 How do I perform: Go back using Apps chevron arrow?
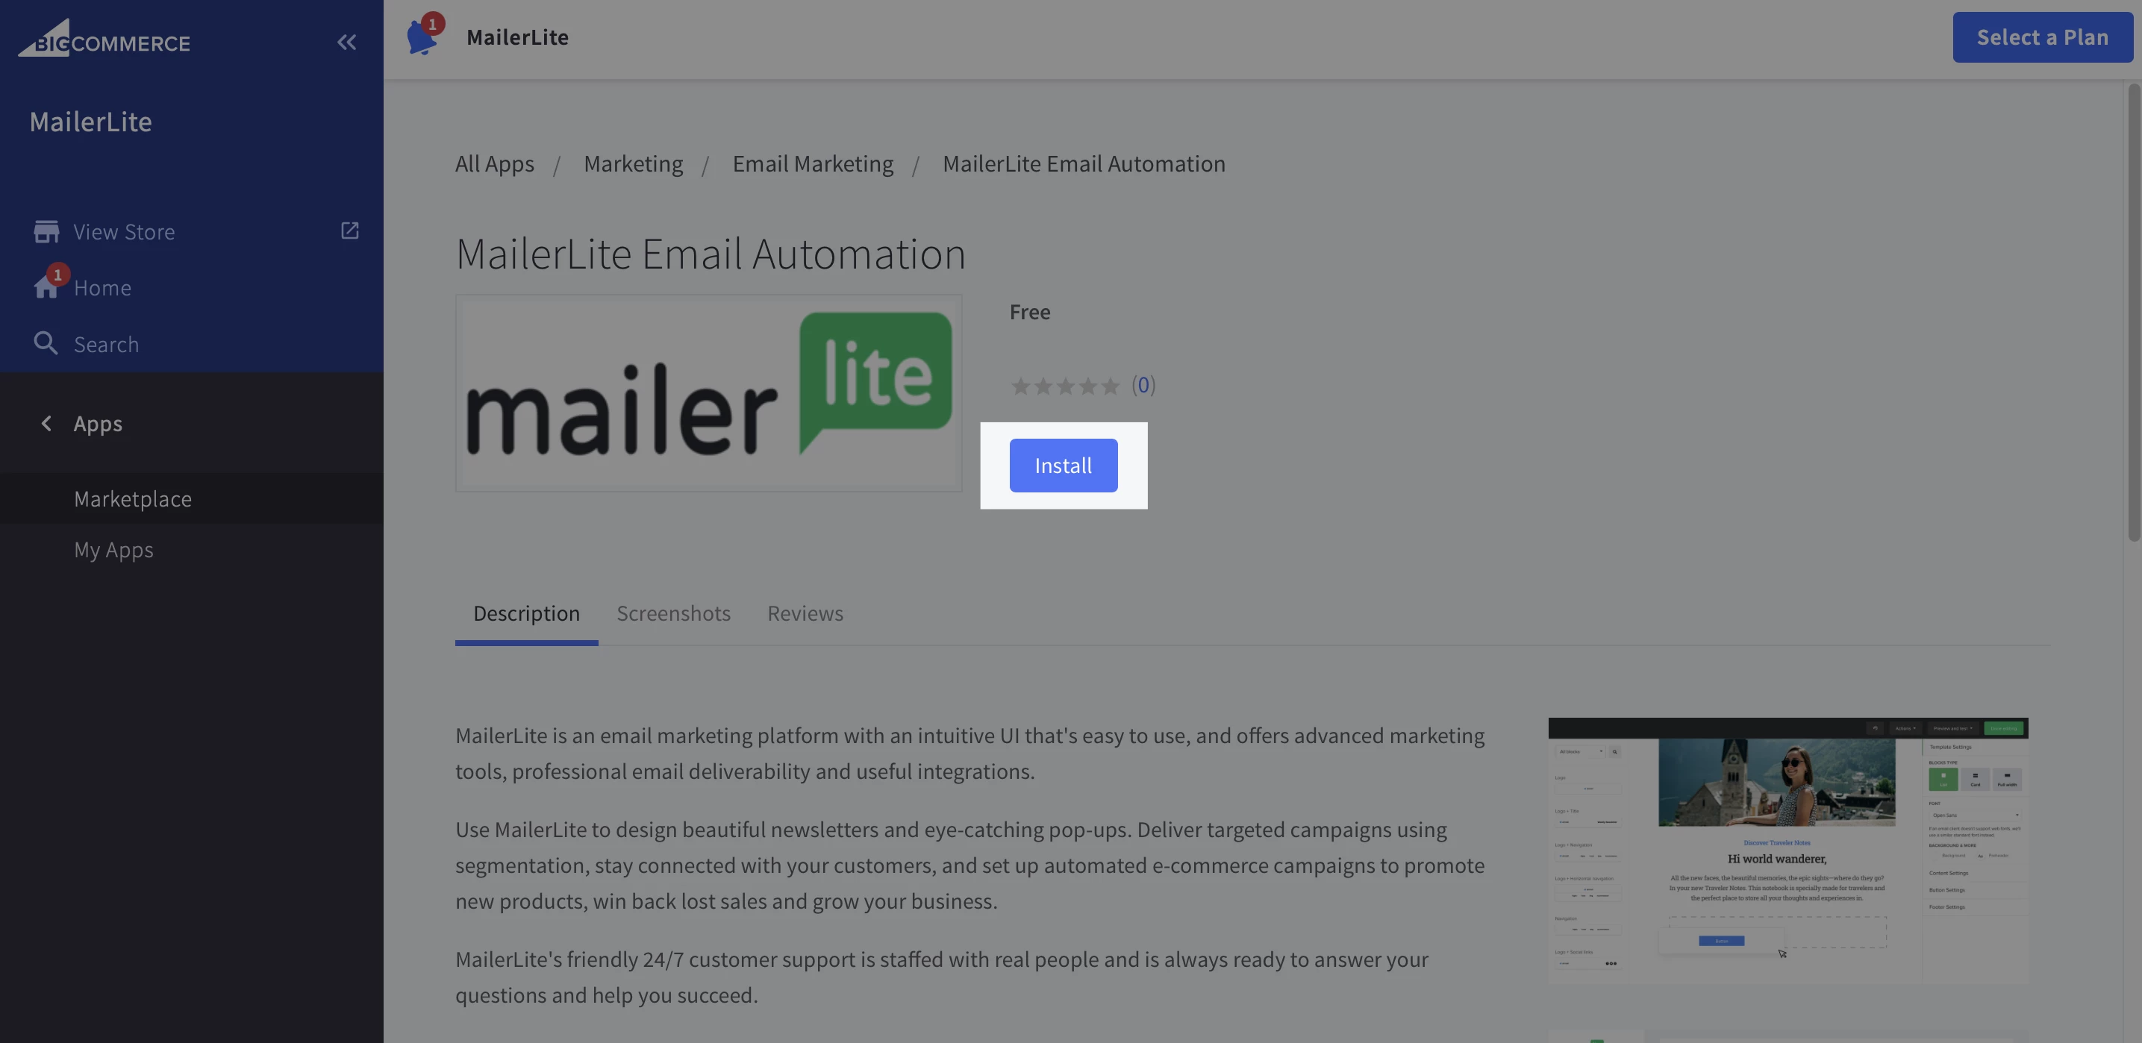[x=46, y=424]
